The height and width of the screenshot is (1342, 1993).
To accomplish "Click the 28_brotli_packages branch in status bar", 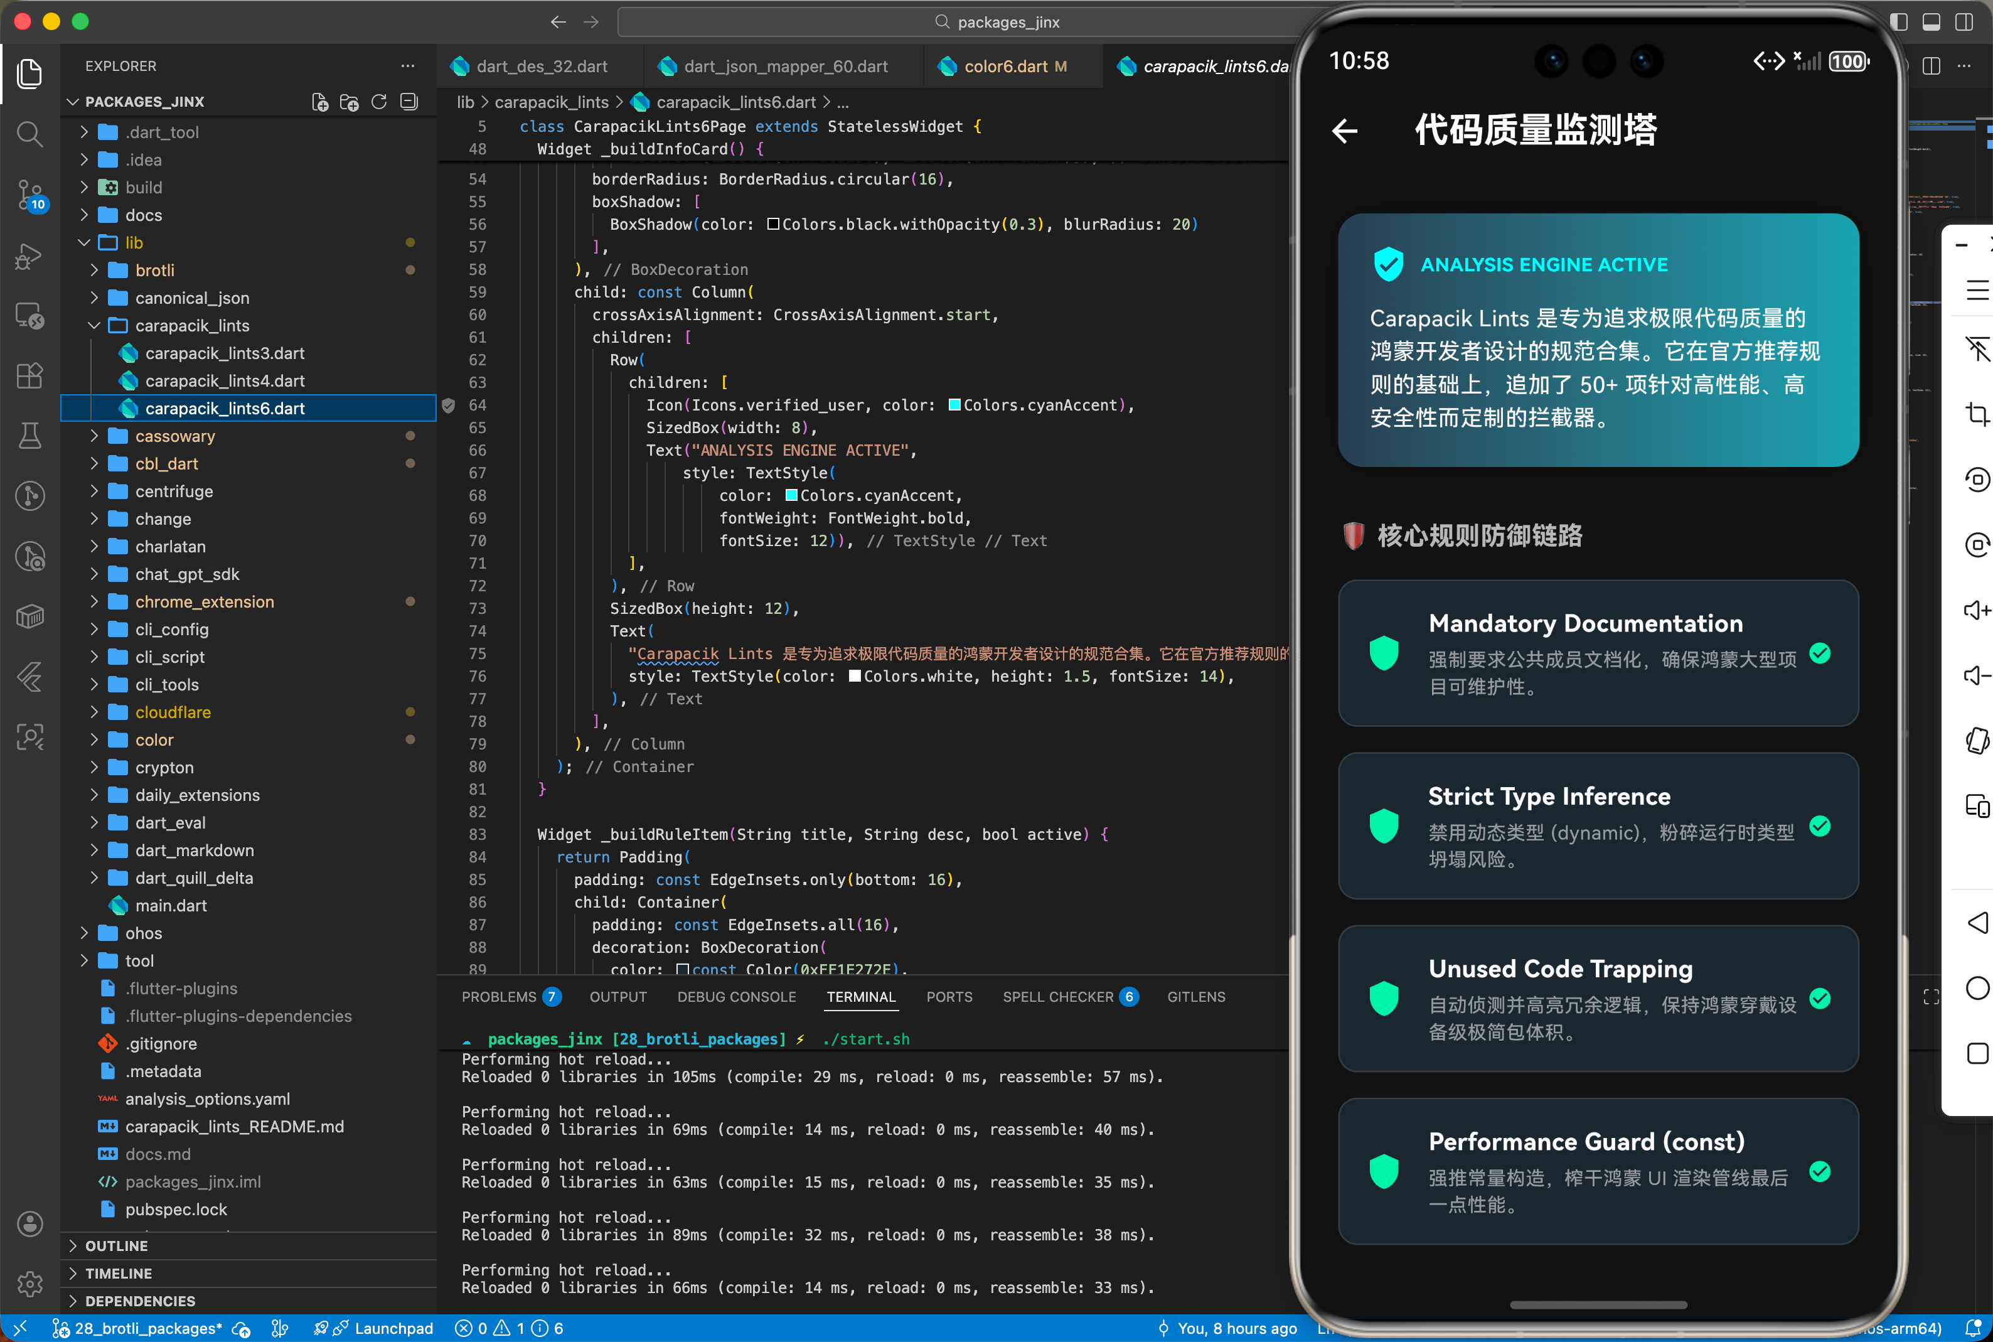I will point(147,1328).
